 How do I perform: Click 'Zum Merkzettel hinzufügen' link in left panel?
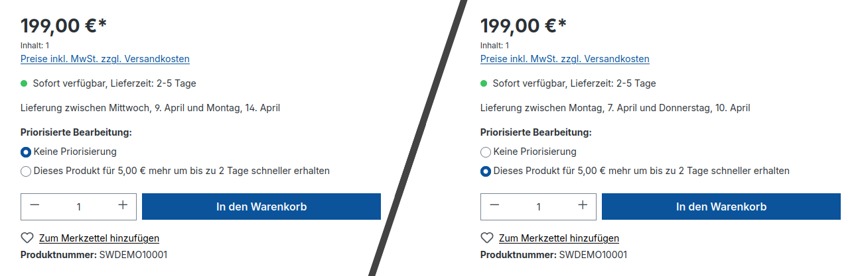[99, 238]
